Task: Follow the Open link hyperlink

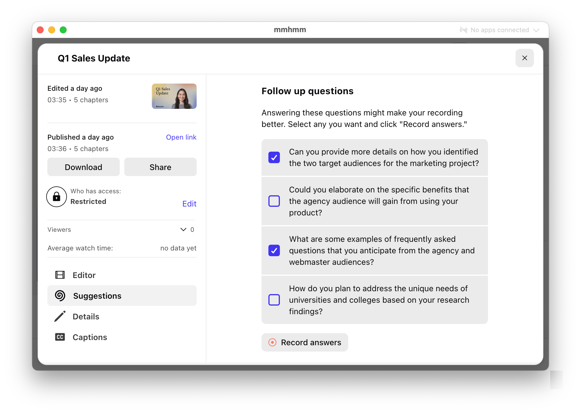Action: [x=181, y=137]
